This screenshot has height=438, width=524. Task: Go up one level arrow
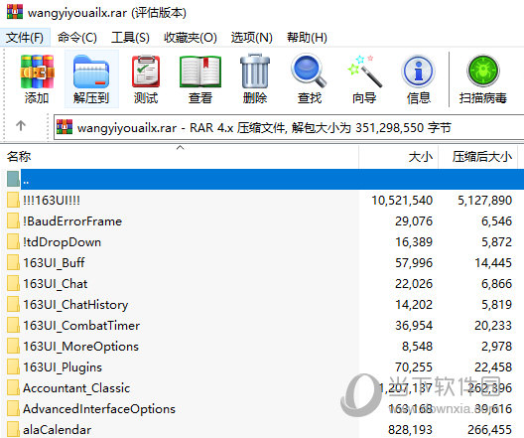[21, 126]
